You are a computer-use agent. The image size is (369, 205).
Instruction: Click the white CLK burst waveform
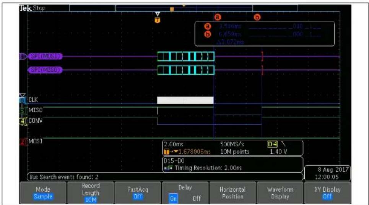tap(185, 100)
